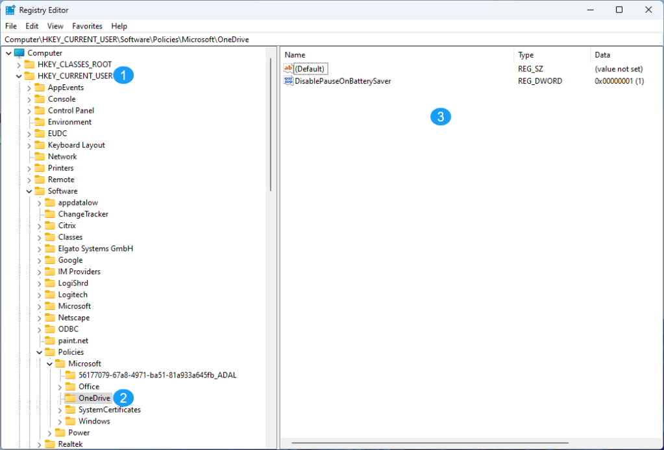Click the Google key folder icon

49,259
